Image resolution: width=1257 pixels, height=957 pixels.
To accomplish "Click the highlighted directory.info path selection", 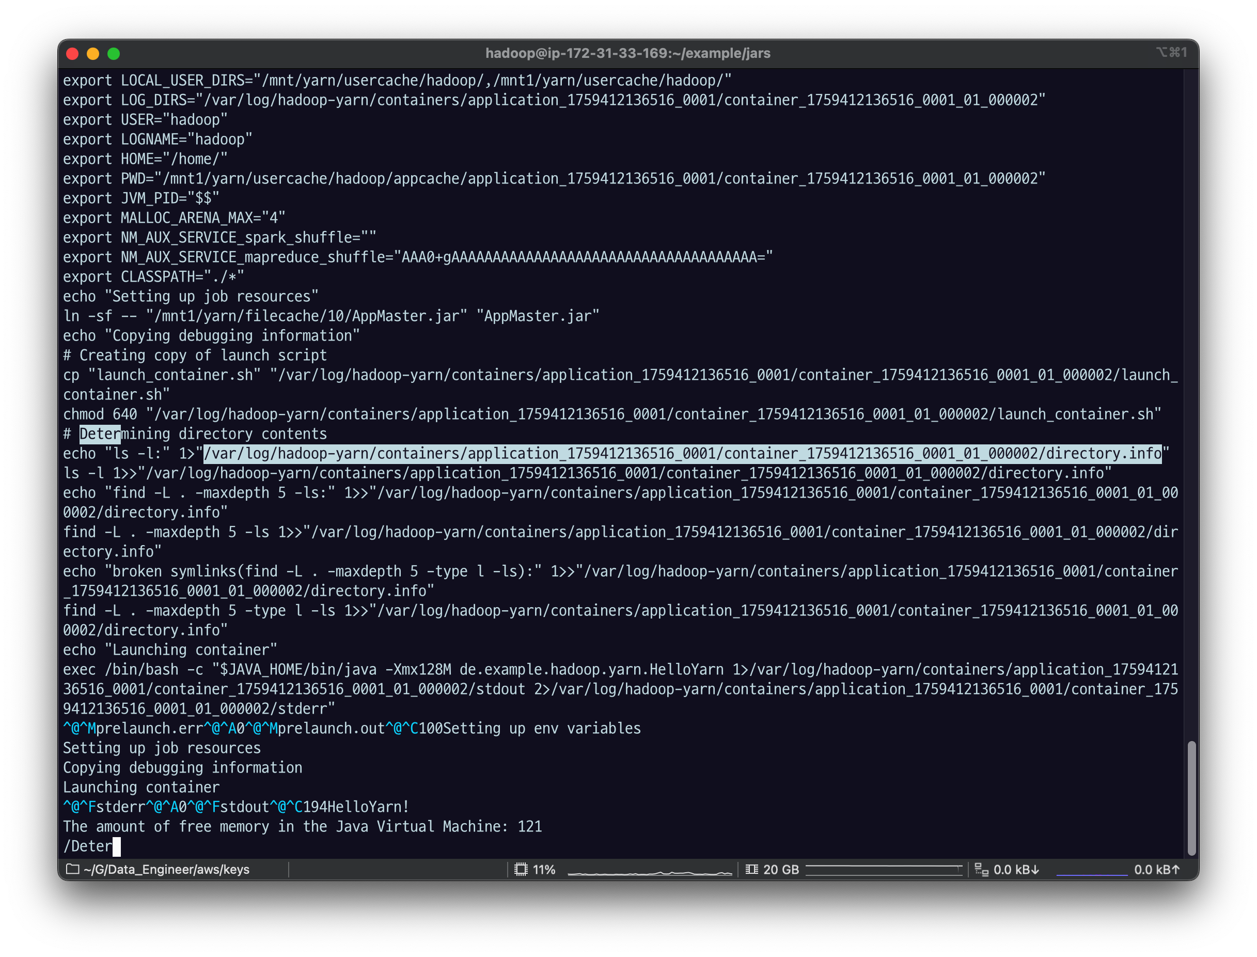I will (682, 453).
